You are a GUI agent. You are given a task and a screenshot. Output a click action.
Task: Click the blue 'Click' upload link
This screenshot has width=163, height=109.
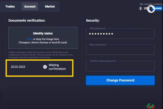[29, 39]
